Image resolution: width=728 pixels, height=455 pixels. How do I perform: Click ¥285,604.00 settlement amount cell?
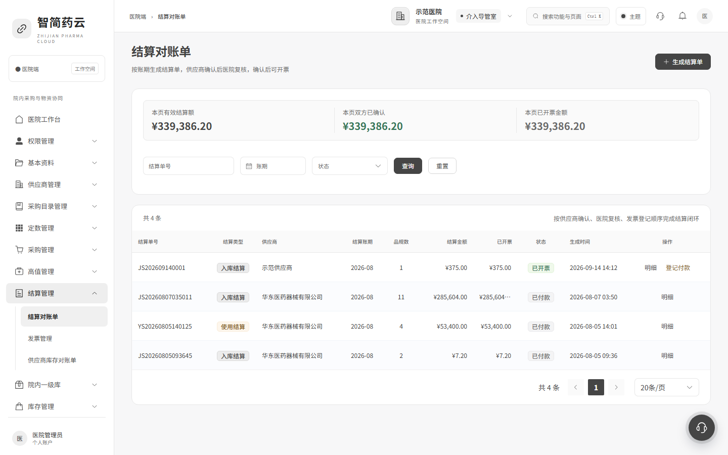click(x=450, y=297)
